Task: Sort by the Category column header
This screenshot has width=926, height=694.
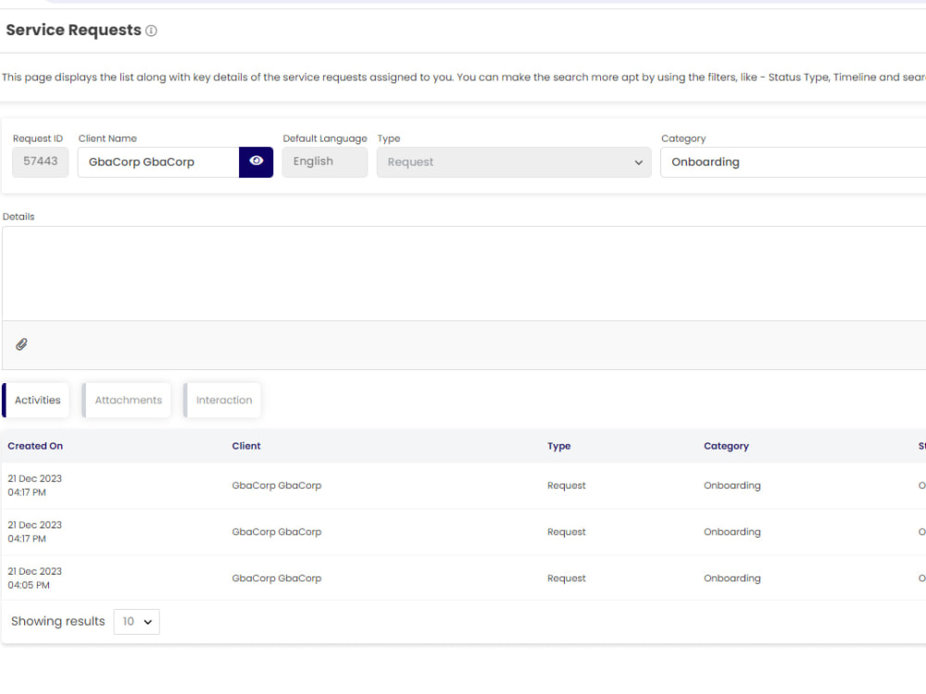Action: point(726,446)
